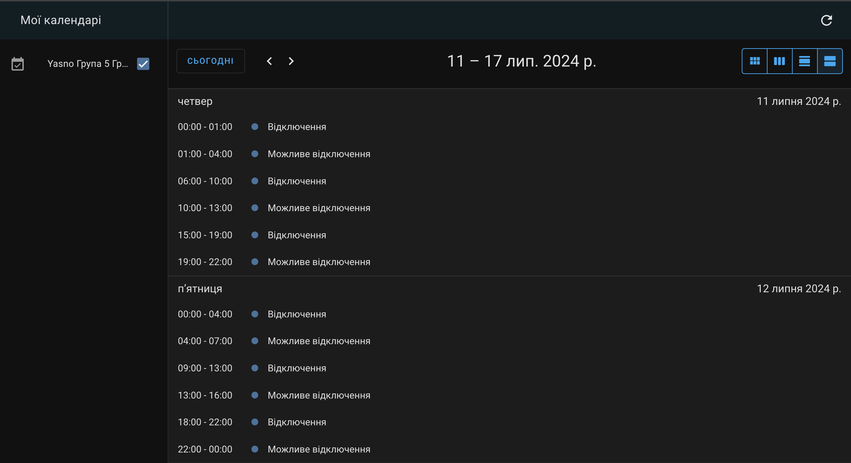Open Thursday 01:00 - 04:00 Можливе відключення event

pos(509,154)
